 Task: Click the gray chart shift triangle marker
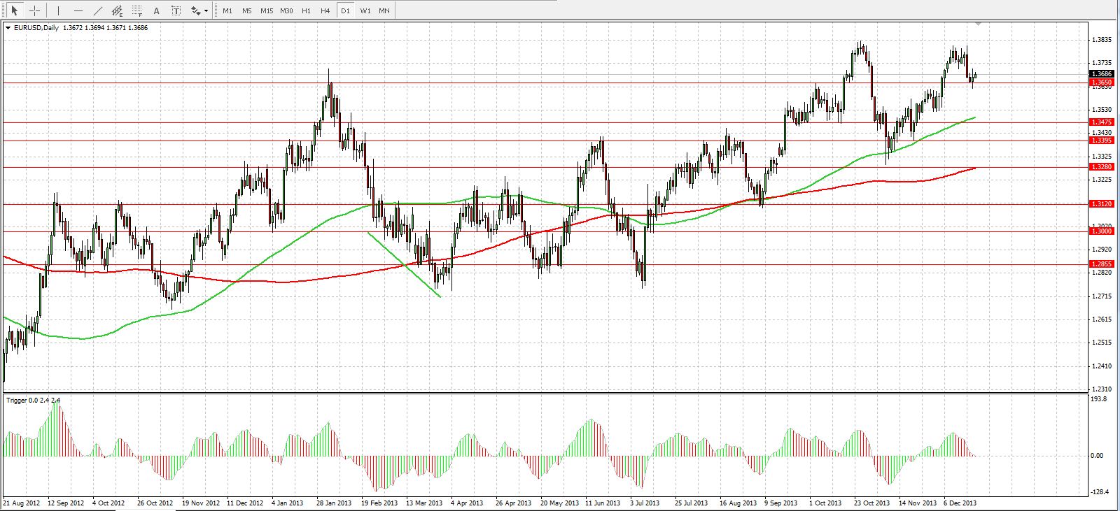[x=979, y=24]
